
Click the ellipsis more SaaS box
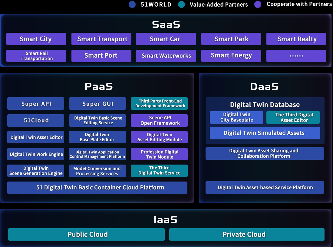point(296,56)
